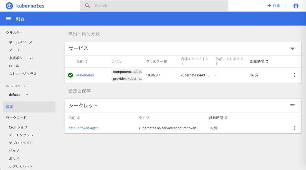Click the kubernetes brand title
The image size is (306, 170).
point(30,6)
